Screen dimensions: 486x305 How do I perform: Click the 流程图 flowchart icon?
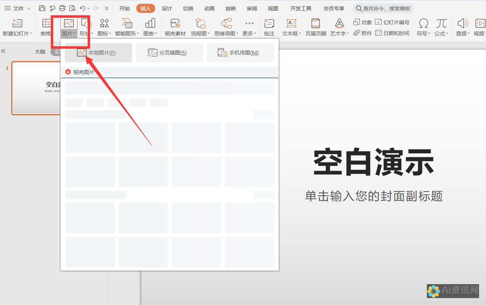point(200,23)
